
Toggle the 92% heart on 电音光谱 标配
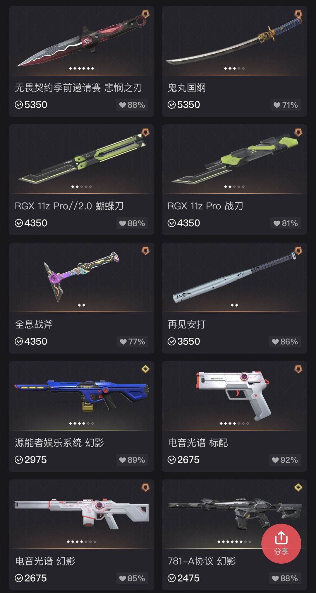click(285, 460)
